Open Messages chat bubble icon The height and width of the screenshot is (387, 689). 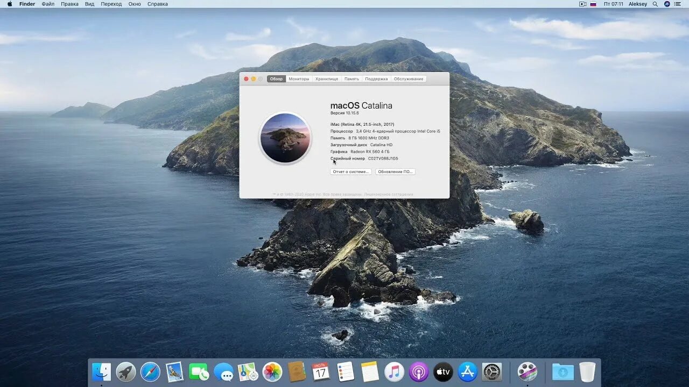(x=223, y=371)
